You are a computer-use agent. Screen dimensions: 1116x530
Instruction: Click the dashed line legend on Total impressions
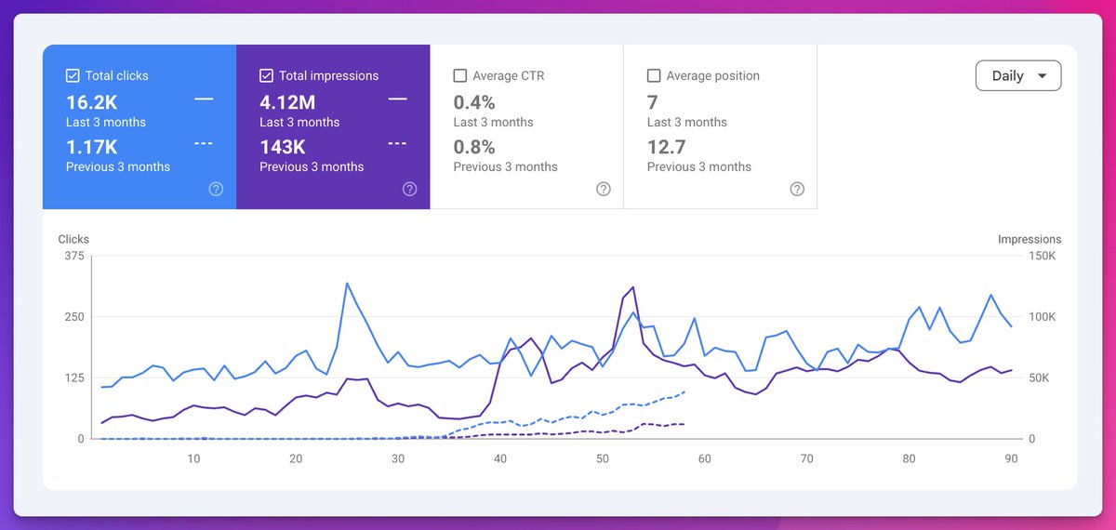tap(397, 143)
